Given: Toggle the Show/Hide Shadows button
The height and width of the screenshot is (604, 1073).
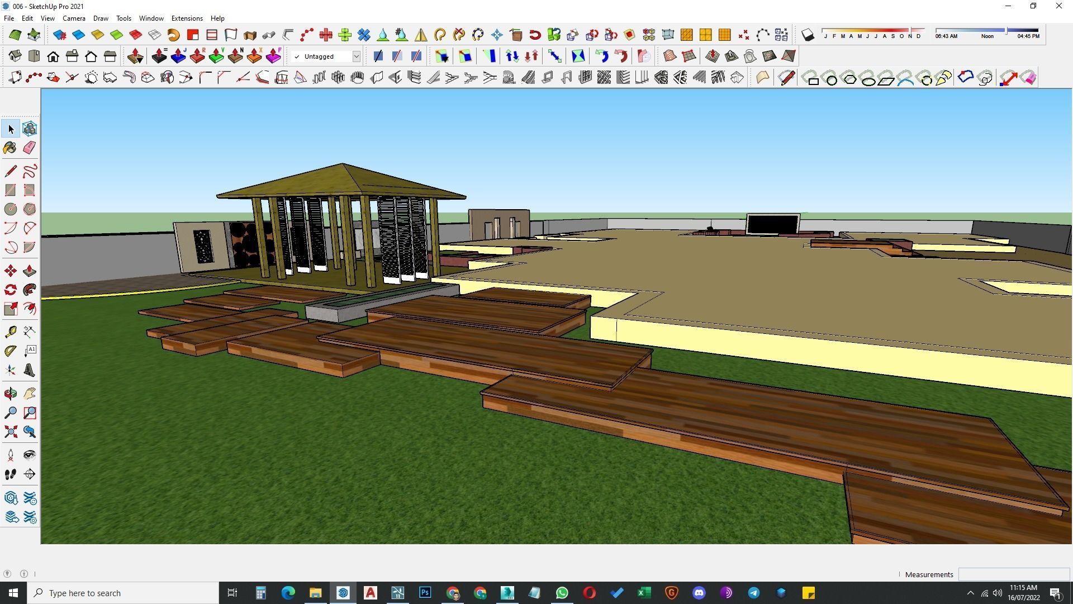Looking at the screenshot, I should coord(808,35).
